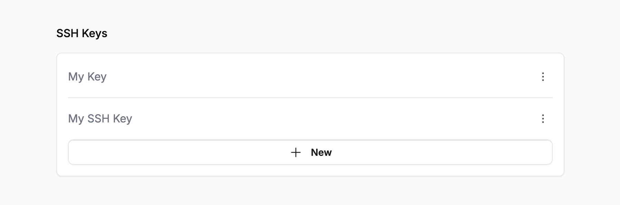The width and height of the screenshot is (620, 205).
Task: Hit the plus symbol to create a key
Action: (296, 152)
